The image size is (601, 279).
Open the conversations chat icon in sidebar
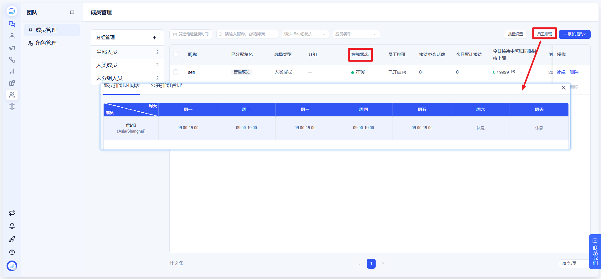12,24
